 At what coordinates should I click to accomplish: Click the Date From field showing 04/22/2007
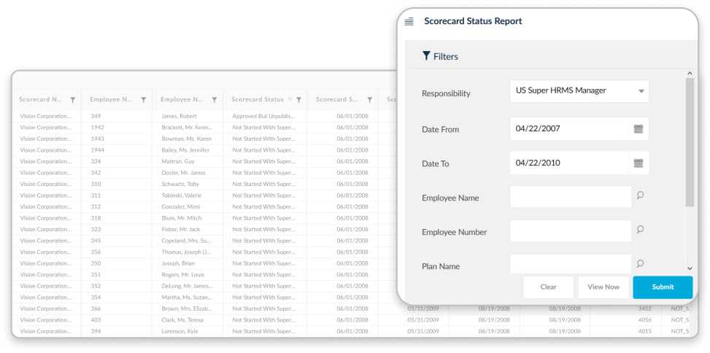[x=568, y=129]
